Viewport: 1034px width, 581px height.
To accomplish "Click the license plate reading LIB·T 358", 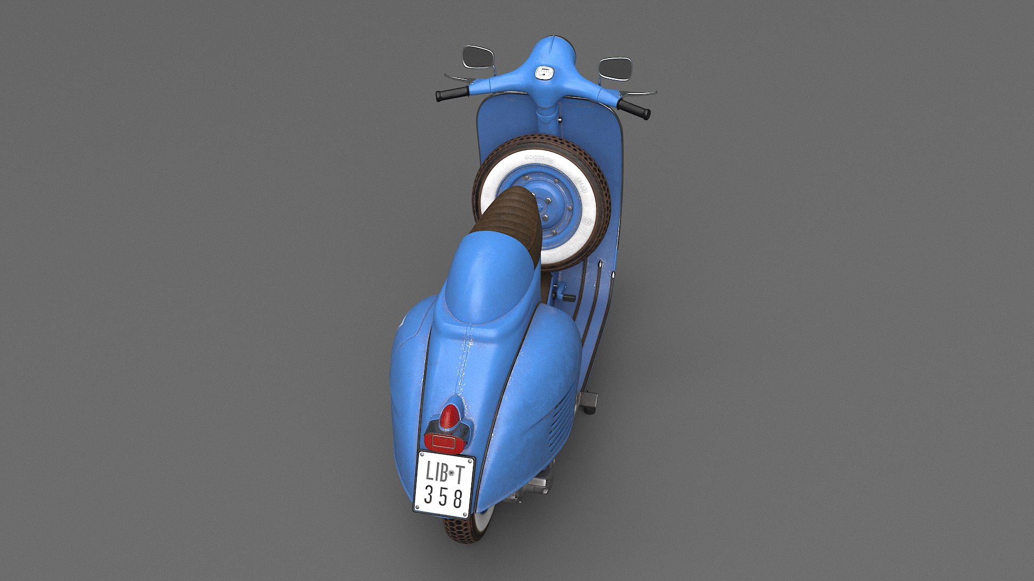I will [444, 485].
